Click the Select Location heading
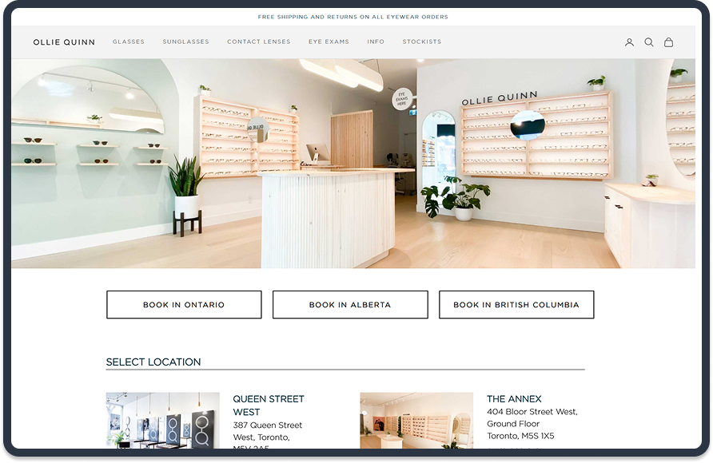The width and height of the screenshot is (713, 463). [x=153, y=362]
